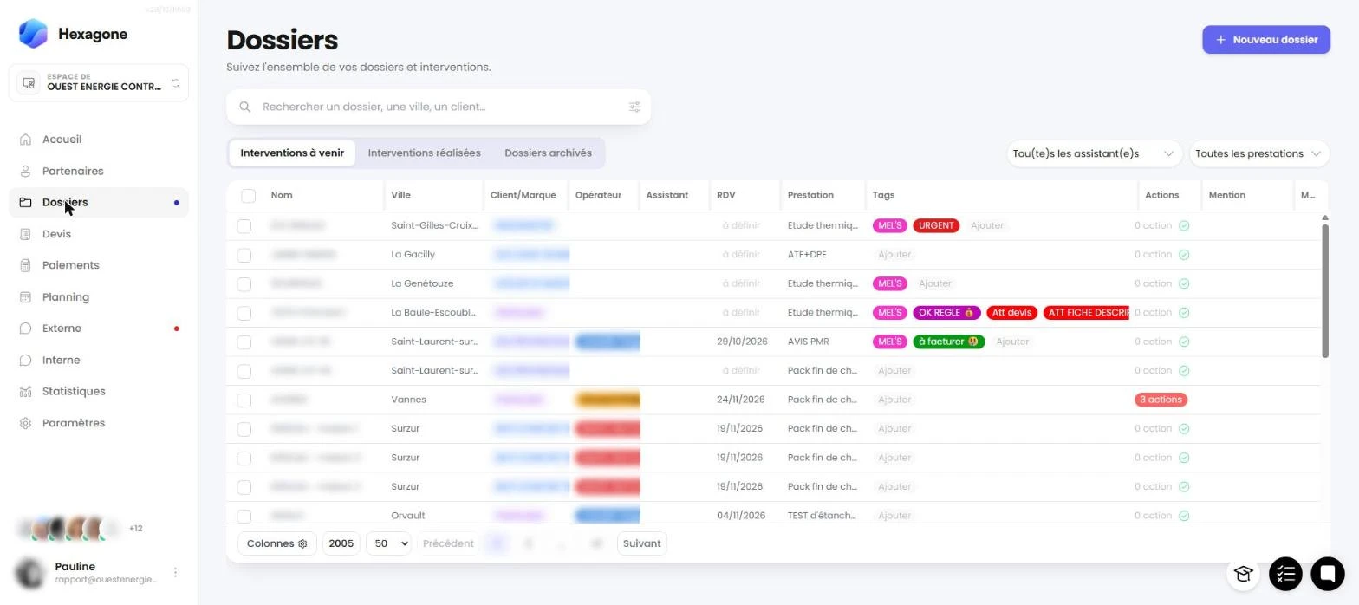1359x605 pixels.
Task: Open the graduation cap help icon
Action: [x=1243, y=574]
